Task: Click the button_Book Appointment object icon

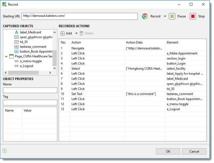Action: coord(17,51)
